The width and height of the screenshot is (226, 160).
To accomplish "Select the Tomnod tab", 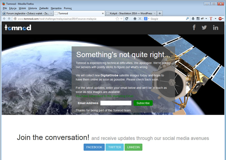I will [x=79, y=13].
